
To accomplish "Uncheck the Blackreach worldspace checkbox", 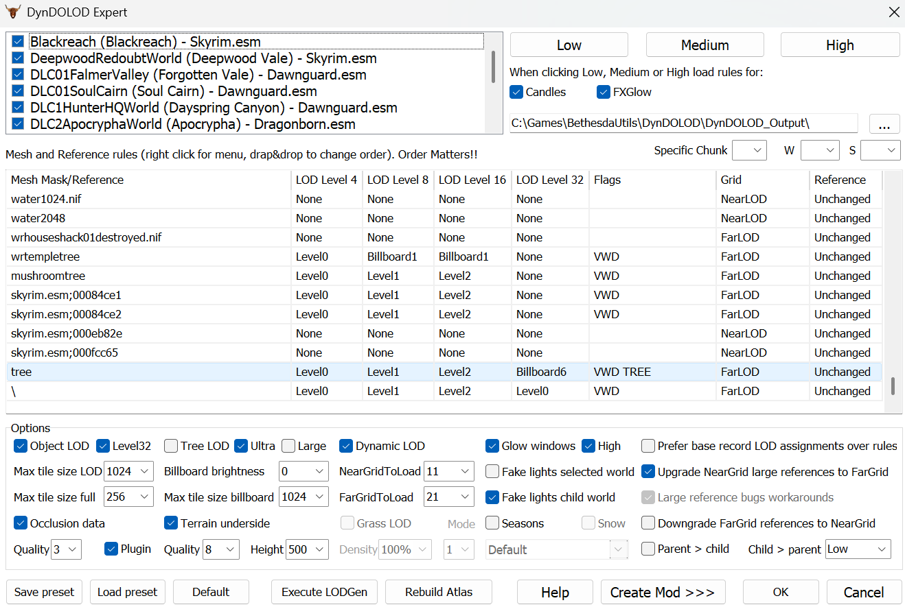I will (x=19, y=42).
